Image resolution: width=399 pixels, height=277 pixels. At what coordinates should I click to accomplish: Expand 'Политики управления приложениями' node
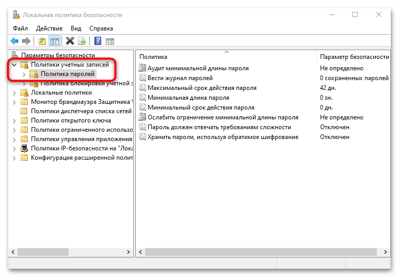click(14, 140)
